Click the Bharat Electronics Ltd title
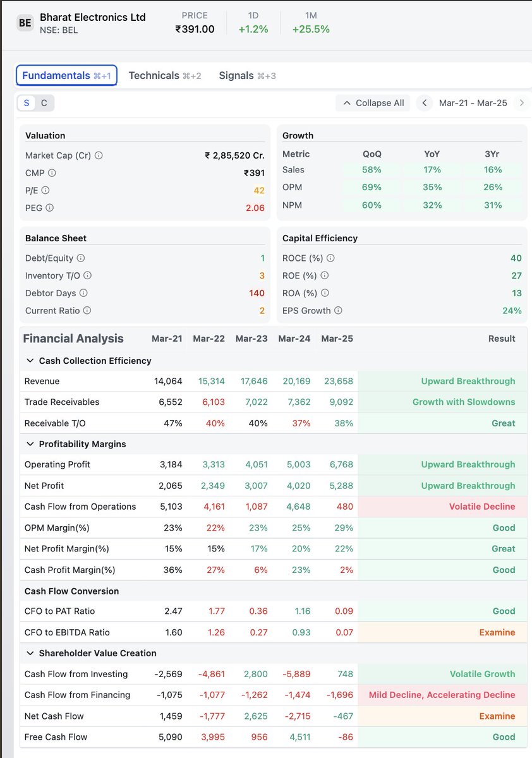532x758 pixels. 93,17
